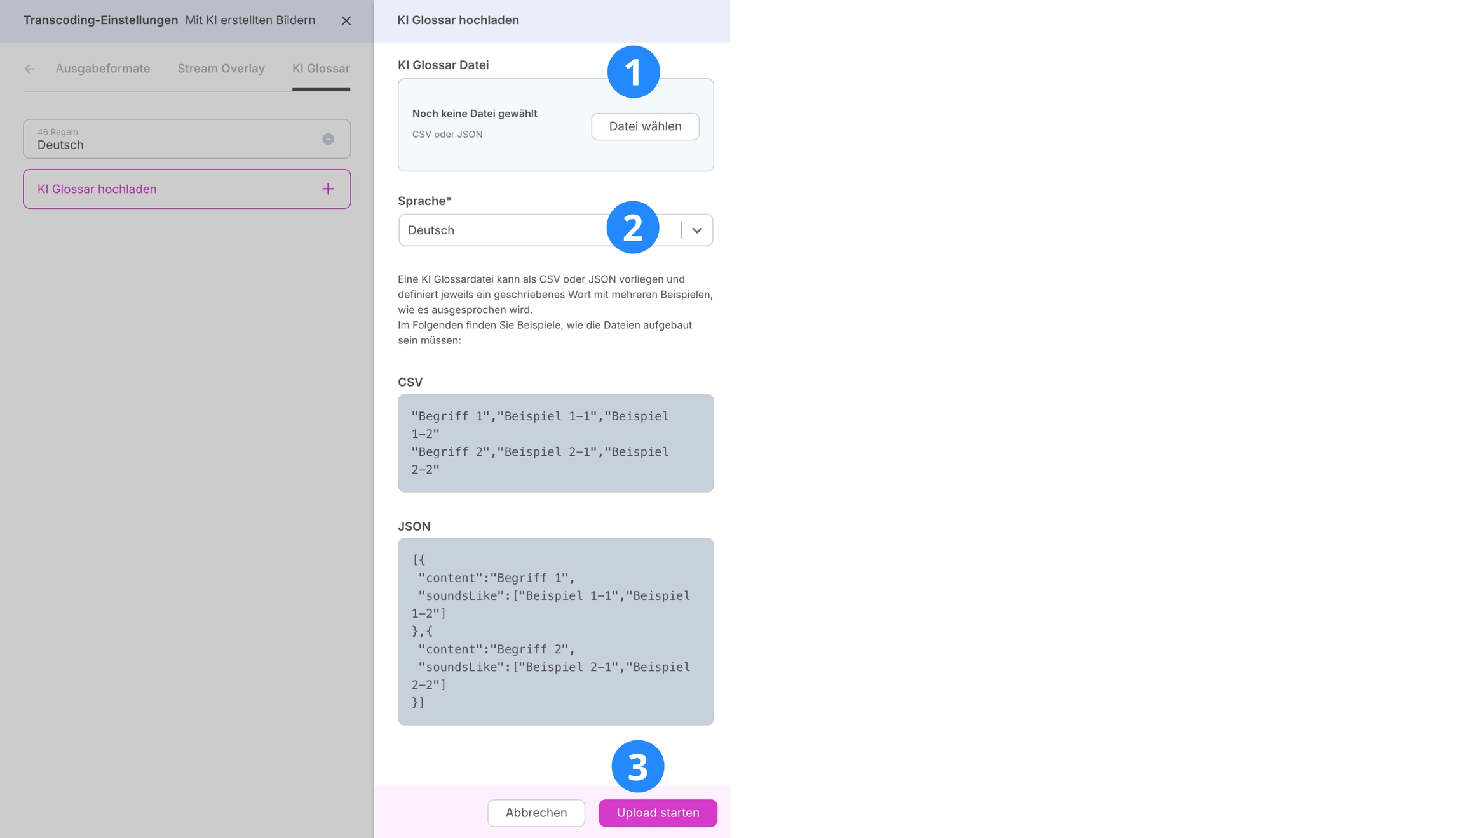Image resolution: width=1464 pixels, height=838 pixels.
Task: Expand the Sprache dropdown chevron
Action: click(x=697, y=230)
